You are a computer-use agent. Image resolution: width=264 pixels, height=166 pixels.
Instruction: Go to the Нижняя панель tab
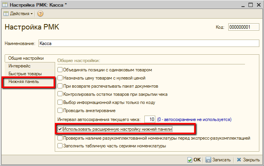[x=24, y=82]
